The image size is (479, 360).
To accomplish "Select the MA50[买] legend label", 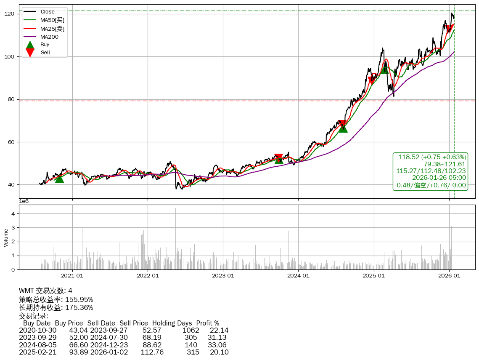I will [52, 20].
